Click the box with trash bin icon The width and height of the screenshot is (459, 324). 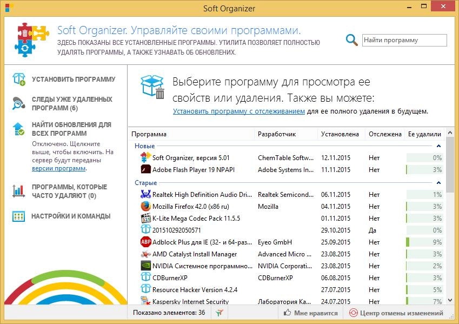pyautogui.click(x=152, y=87)
